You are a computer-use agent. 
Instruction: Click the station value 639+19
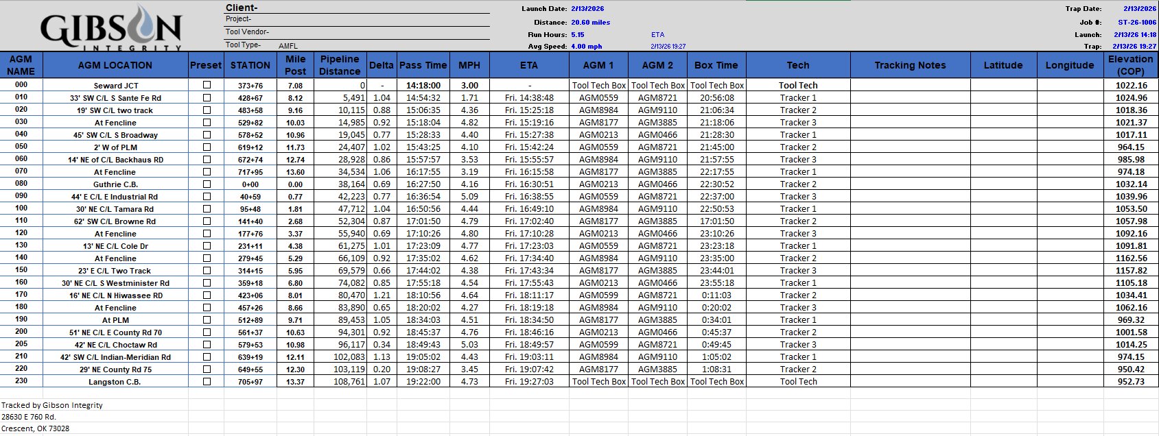pyautogui.click(x=250, y=357)
